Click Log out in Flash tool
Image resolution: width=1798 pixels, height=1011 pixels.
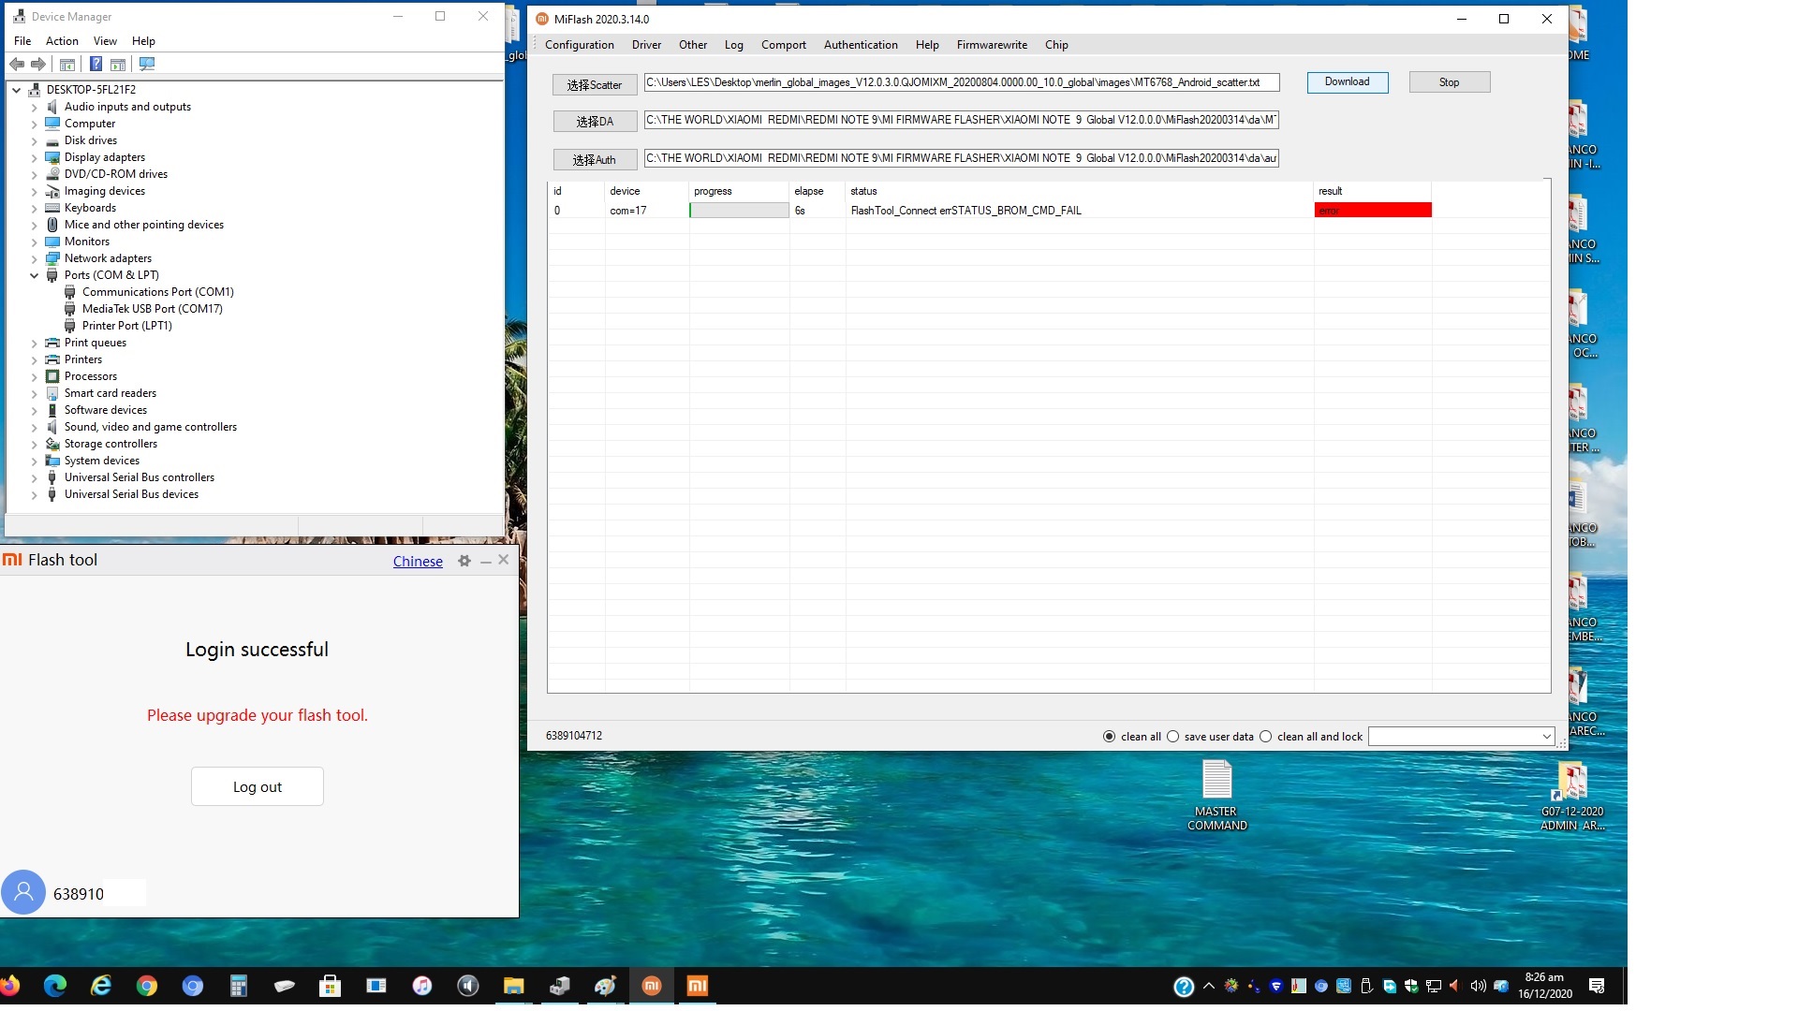point(258,786)
